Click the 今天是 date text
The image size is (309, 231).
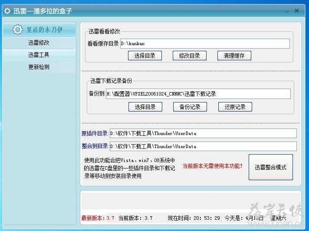pyautogui.click(x=255, y=218)
